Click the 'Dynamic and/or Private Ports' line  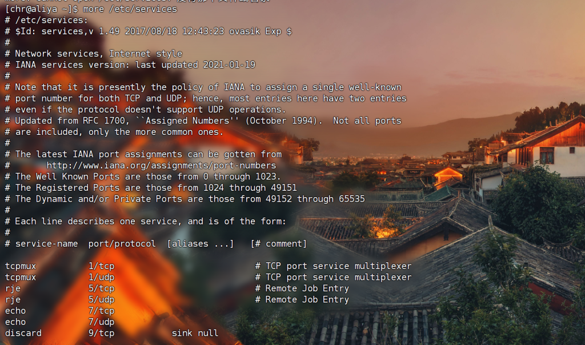(x=185, y=199)
